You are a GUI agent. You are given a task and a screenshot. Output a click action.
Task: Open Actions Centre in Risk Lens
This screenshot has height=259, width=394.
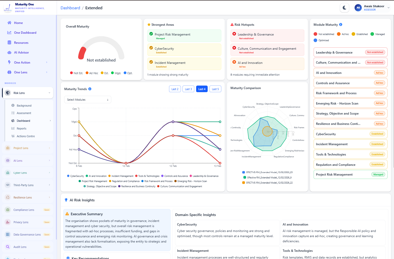pos(26,136)
